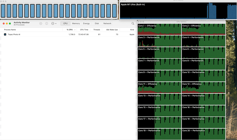
Task: Sort by Threads column header
Action: click(x=97, y=30)
